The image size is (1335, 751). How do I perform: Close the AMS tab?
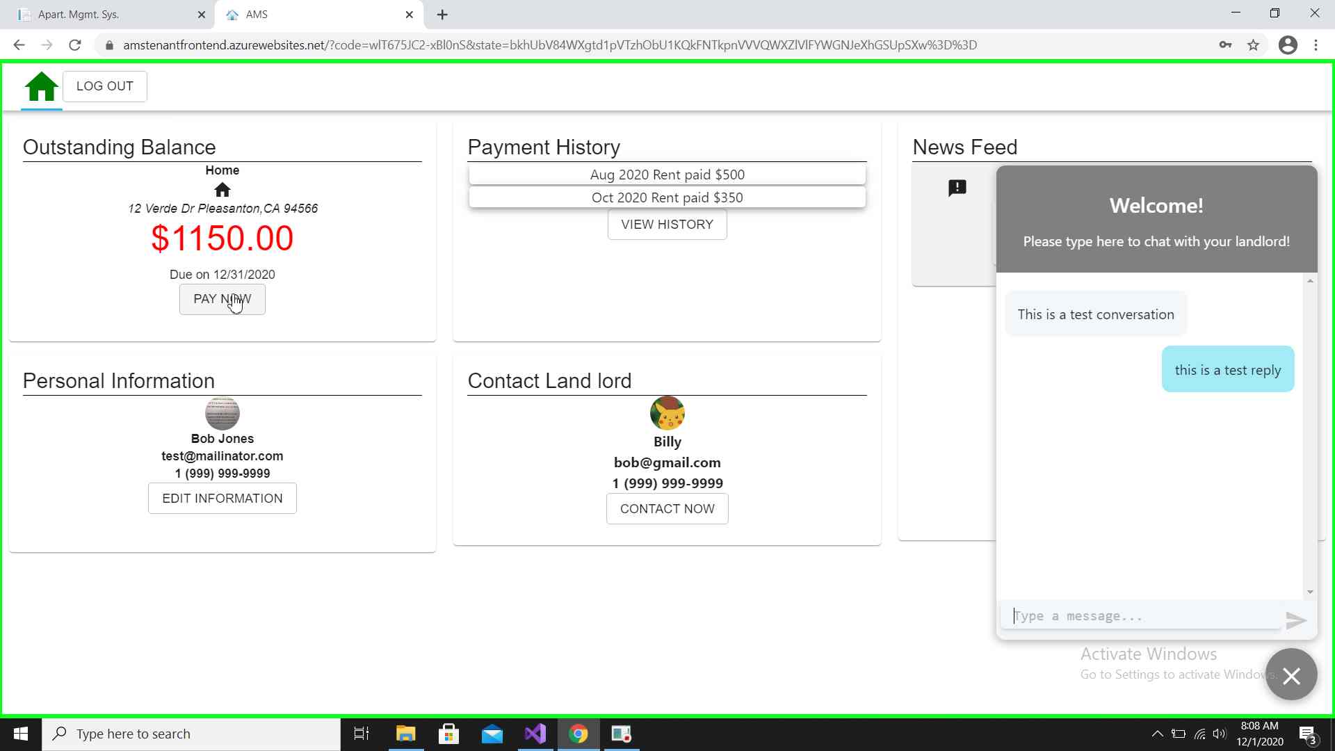[410, 15]
